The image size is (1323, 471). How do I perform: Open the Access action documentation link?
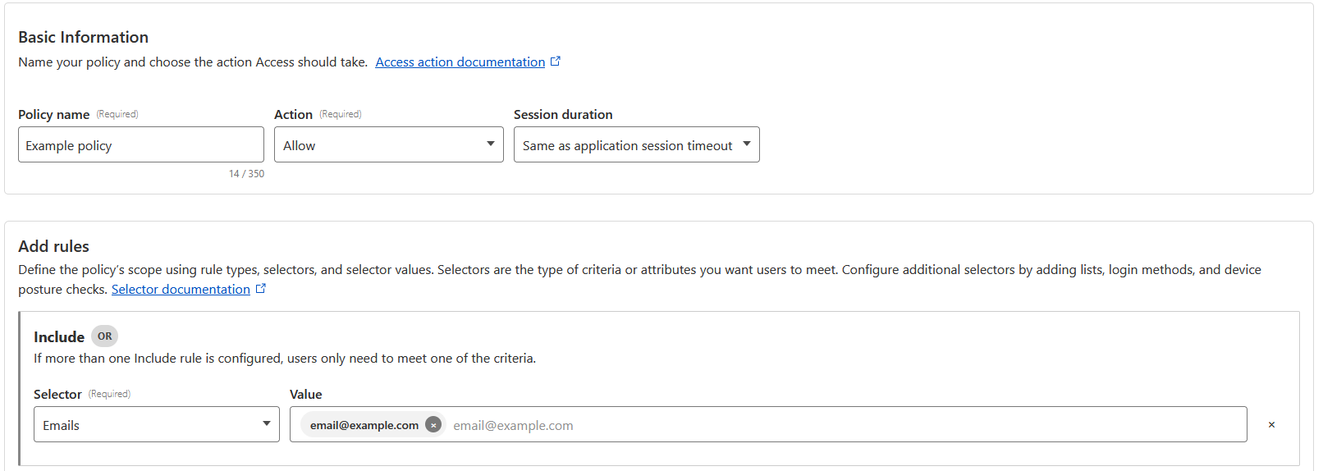tap(460, 62)
